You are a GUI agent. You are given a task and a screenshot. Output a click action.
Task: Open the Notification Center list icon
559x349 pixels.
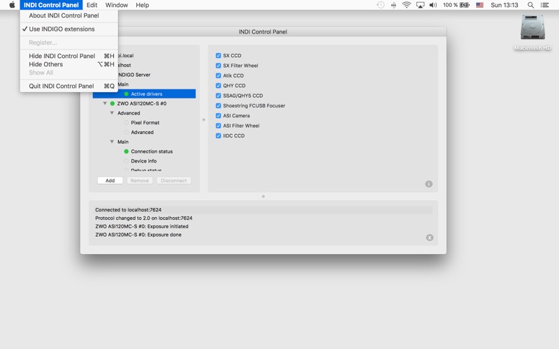(546, 5)
